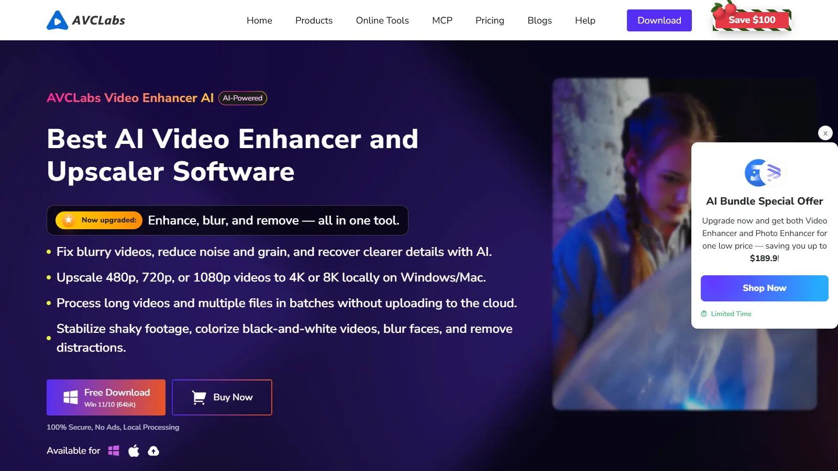The height and width of the screenshot is (471, 838).
Task: Click the Available for label
Action: pyautogui.click(x=73, y=451)
